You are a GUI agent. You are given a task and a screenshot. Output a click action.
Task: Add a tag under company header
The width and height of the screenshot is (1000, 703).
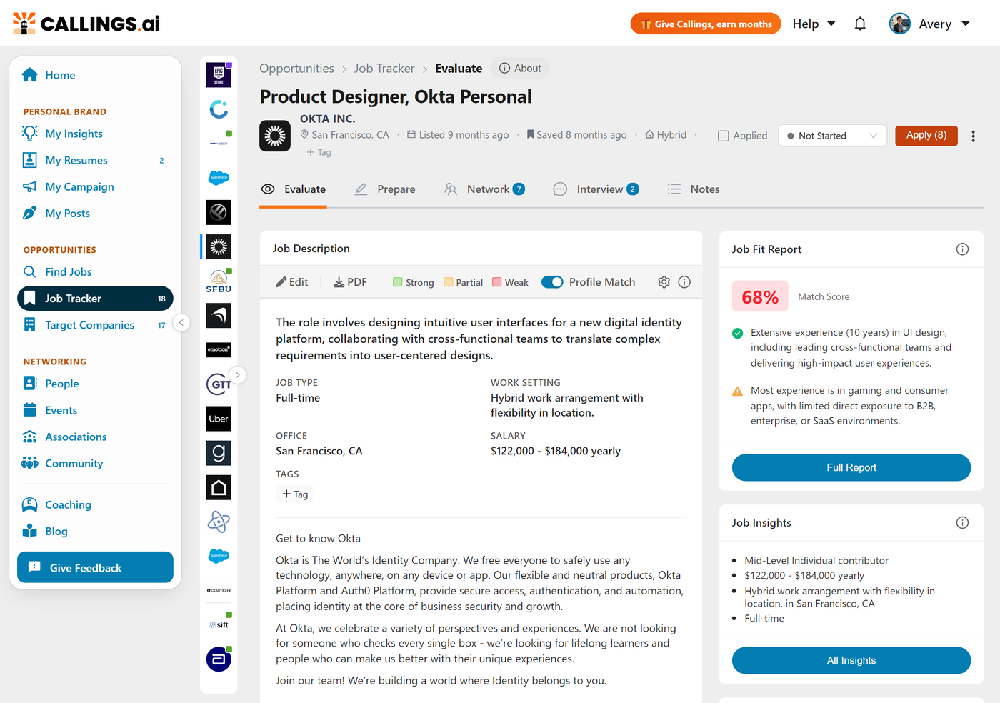pos(319,152)
